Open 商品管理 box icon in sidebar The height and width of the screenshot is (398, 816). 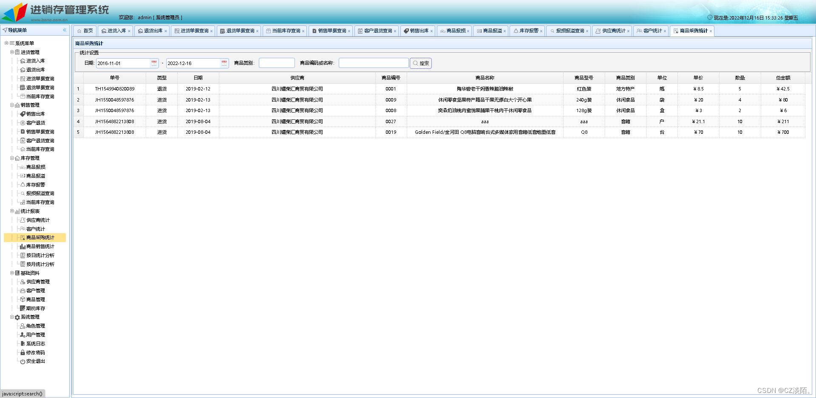coord(23,299)
